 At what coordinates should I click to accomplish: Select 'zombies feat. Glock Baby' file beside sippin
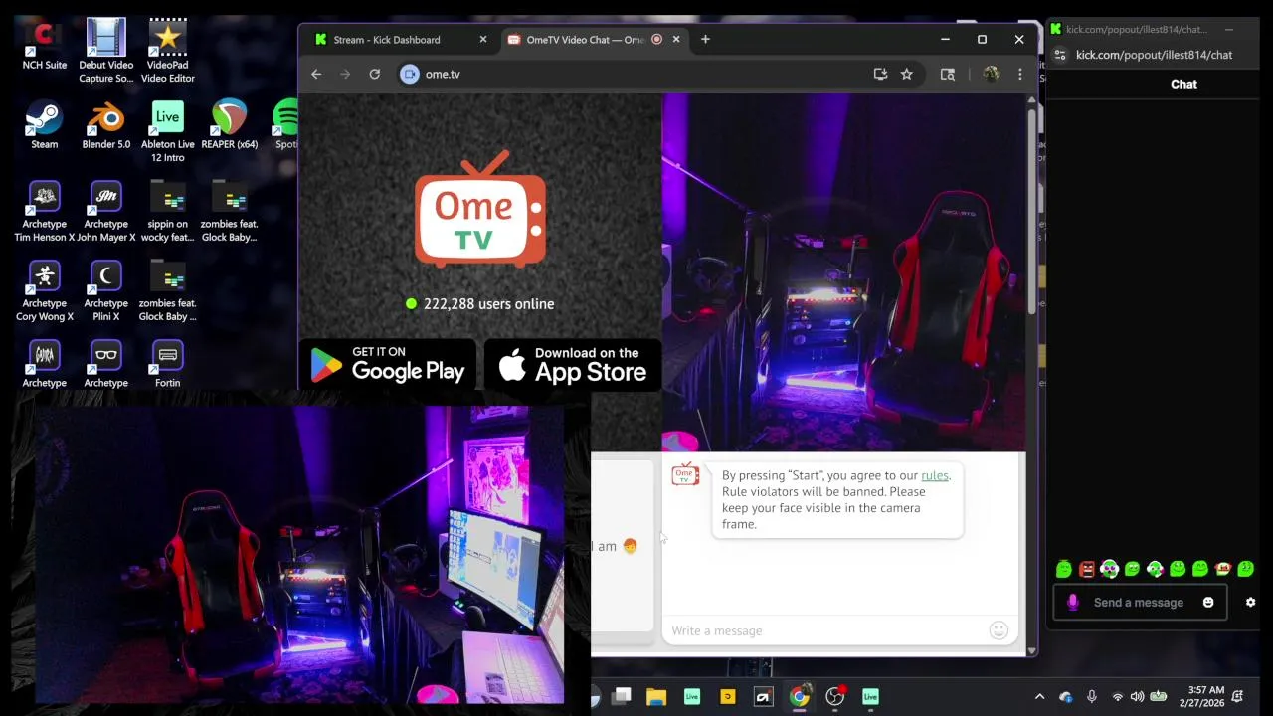(x=230, y=211)
